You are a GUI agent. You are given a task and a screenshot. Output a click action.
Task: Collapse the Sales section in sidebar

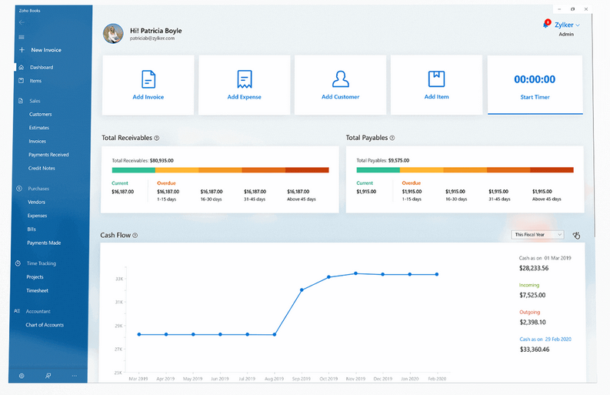tap(35, 101)
